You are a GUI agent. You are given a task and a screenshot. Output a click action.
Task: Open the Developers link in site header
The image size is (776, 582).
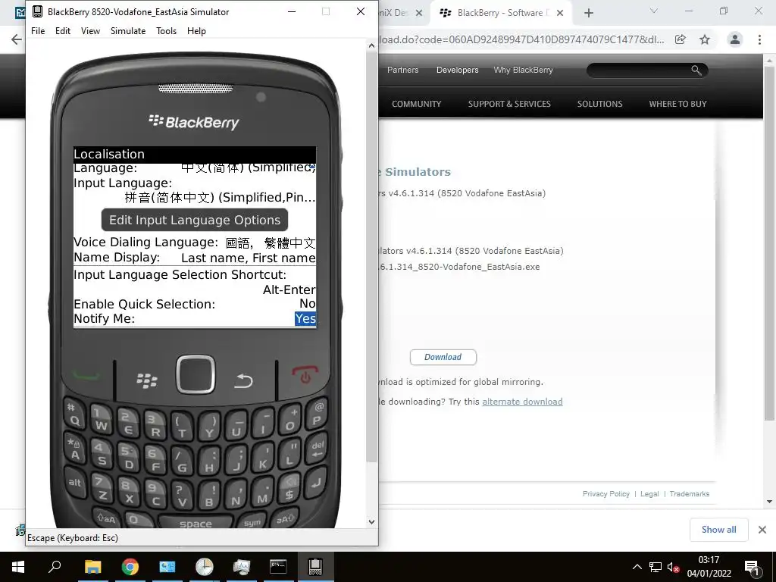pos(457,70)
